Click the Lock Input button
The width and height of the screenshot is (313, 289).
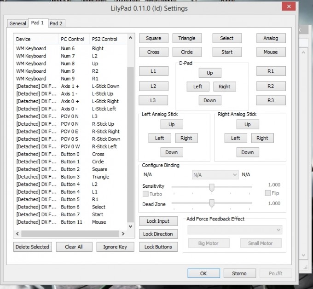click(158, 221)
